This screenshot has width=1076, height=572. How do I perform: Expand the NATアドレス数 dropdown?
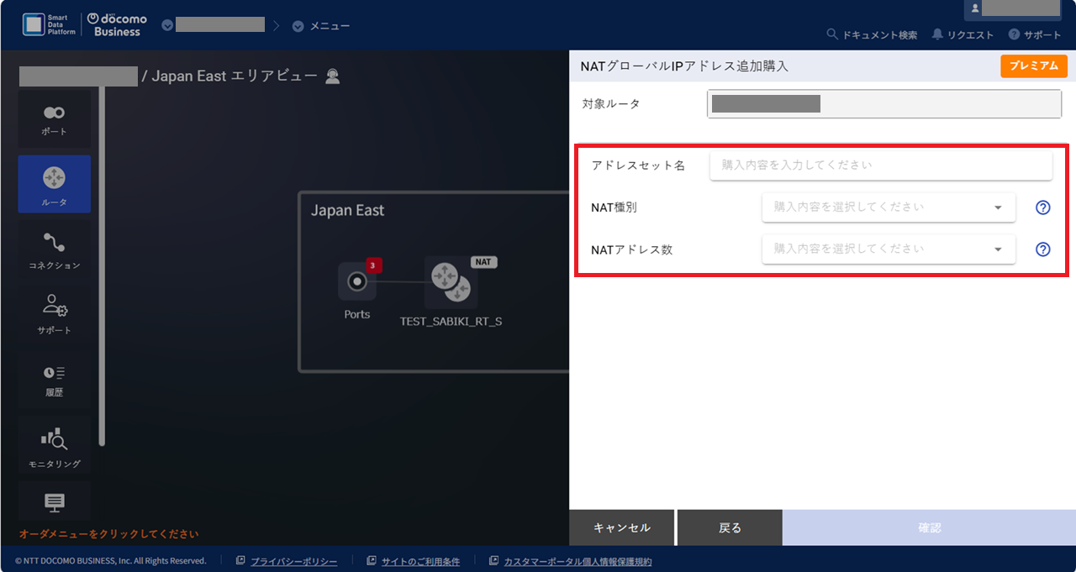[x=888, y=249]
